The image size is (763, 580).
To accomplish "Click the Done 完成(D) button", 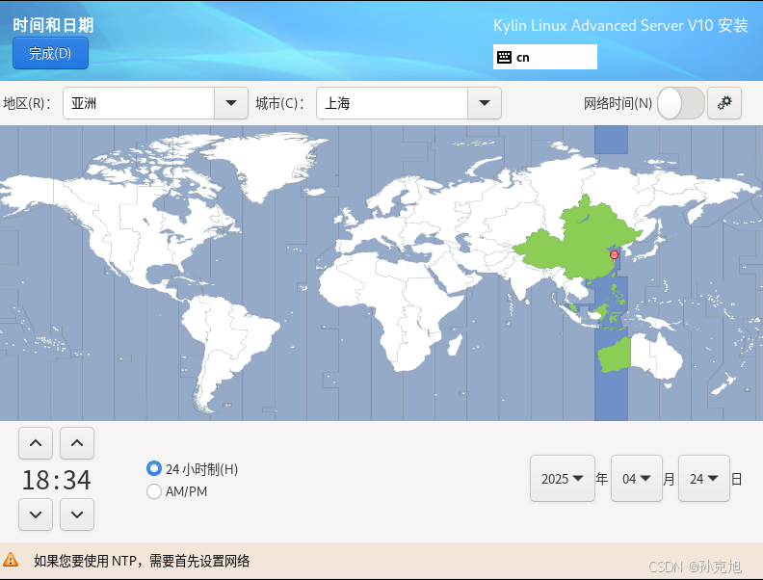I will coord(50,53).
